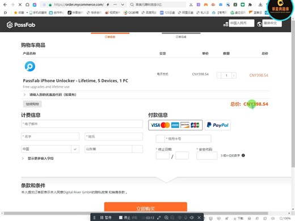Toggle the recorder microphone icon
The image size is (295, 221).
[186, 218]
